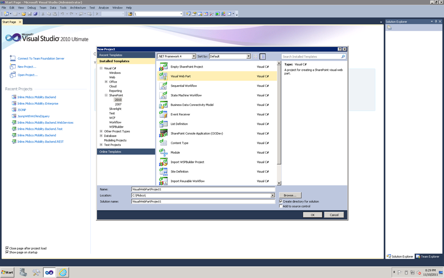444x278 pixels.
Task: Click the Browse... button
Action: (x=290, y=195)
